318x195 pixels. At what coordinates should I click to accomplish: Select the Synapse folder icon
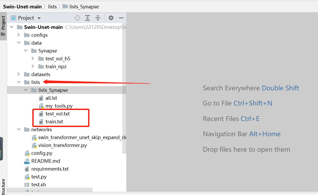click(34, 51)
